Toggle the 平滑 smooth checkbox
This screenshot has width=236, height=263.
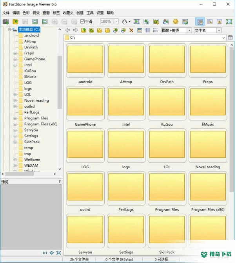click(82, 22)
